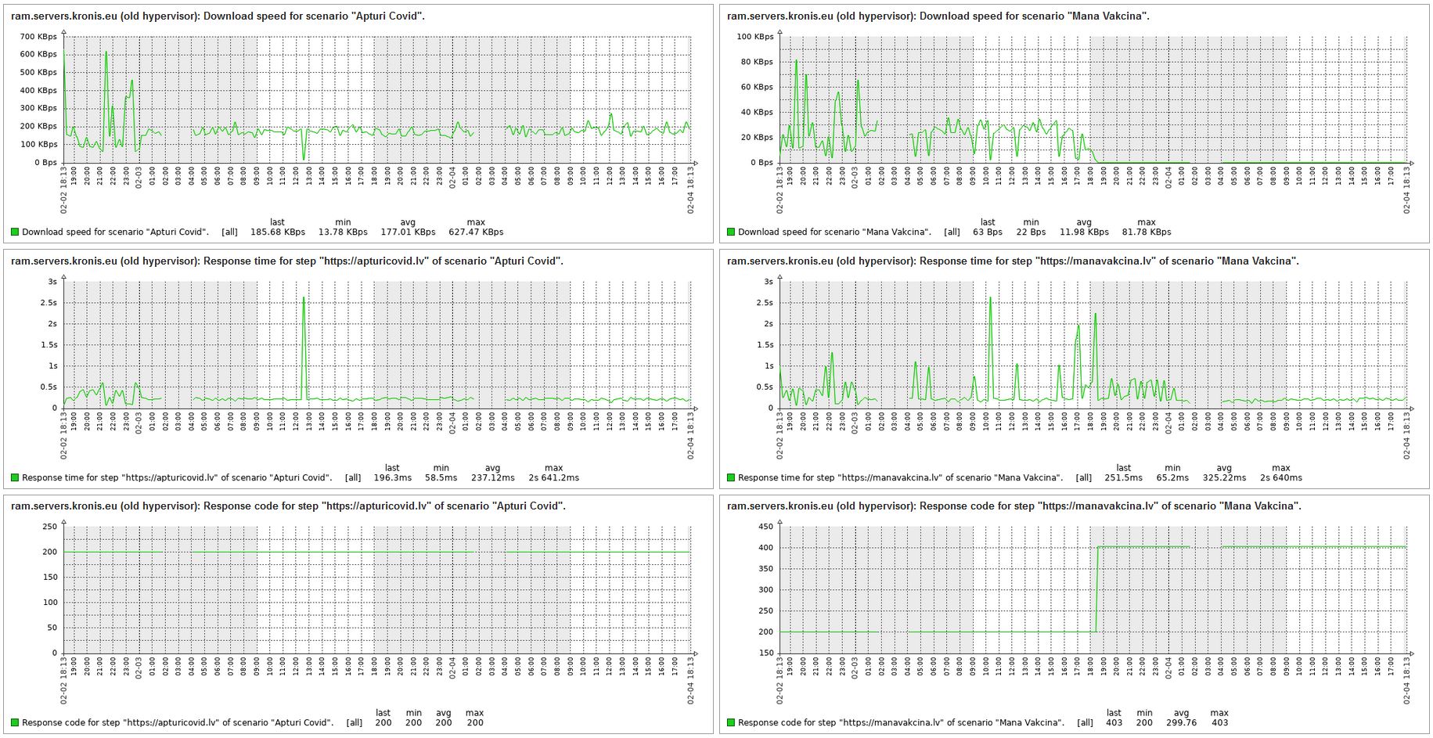Image resolution: width=1433 pixels, height=738 pixels.
Task: Click the last value 185.68 KBps
Action: coord(278,232)
